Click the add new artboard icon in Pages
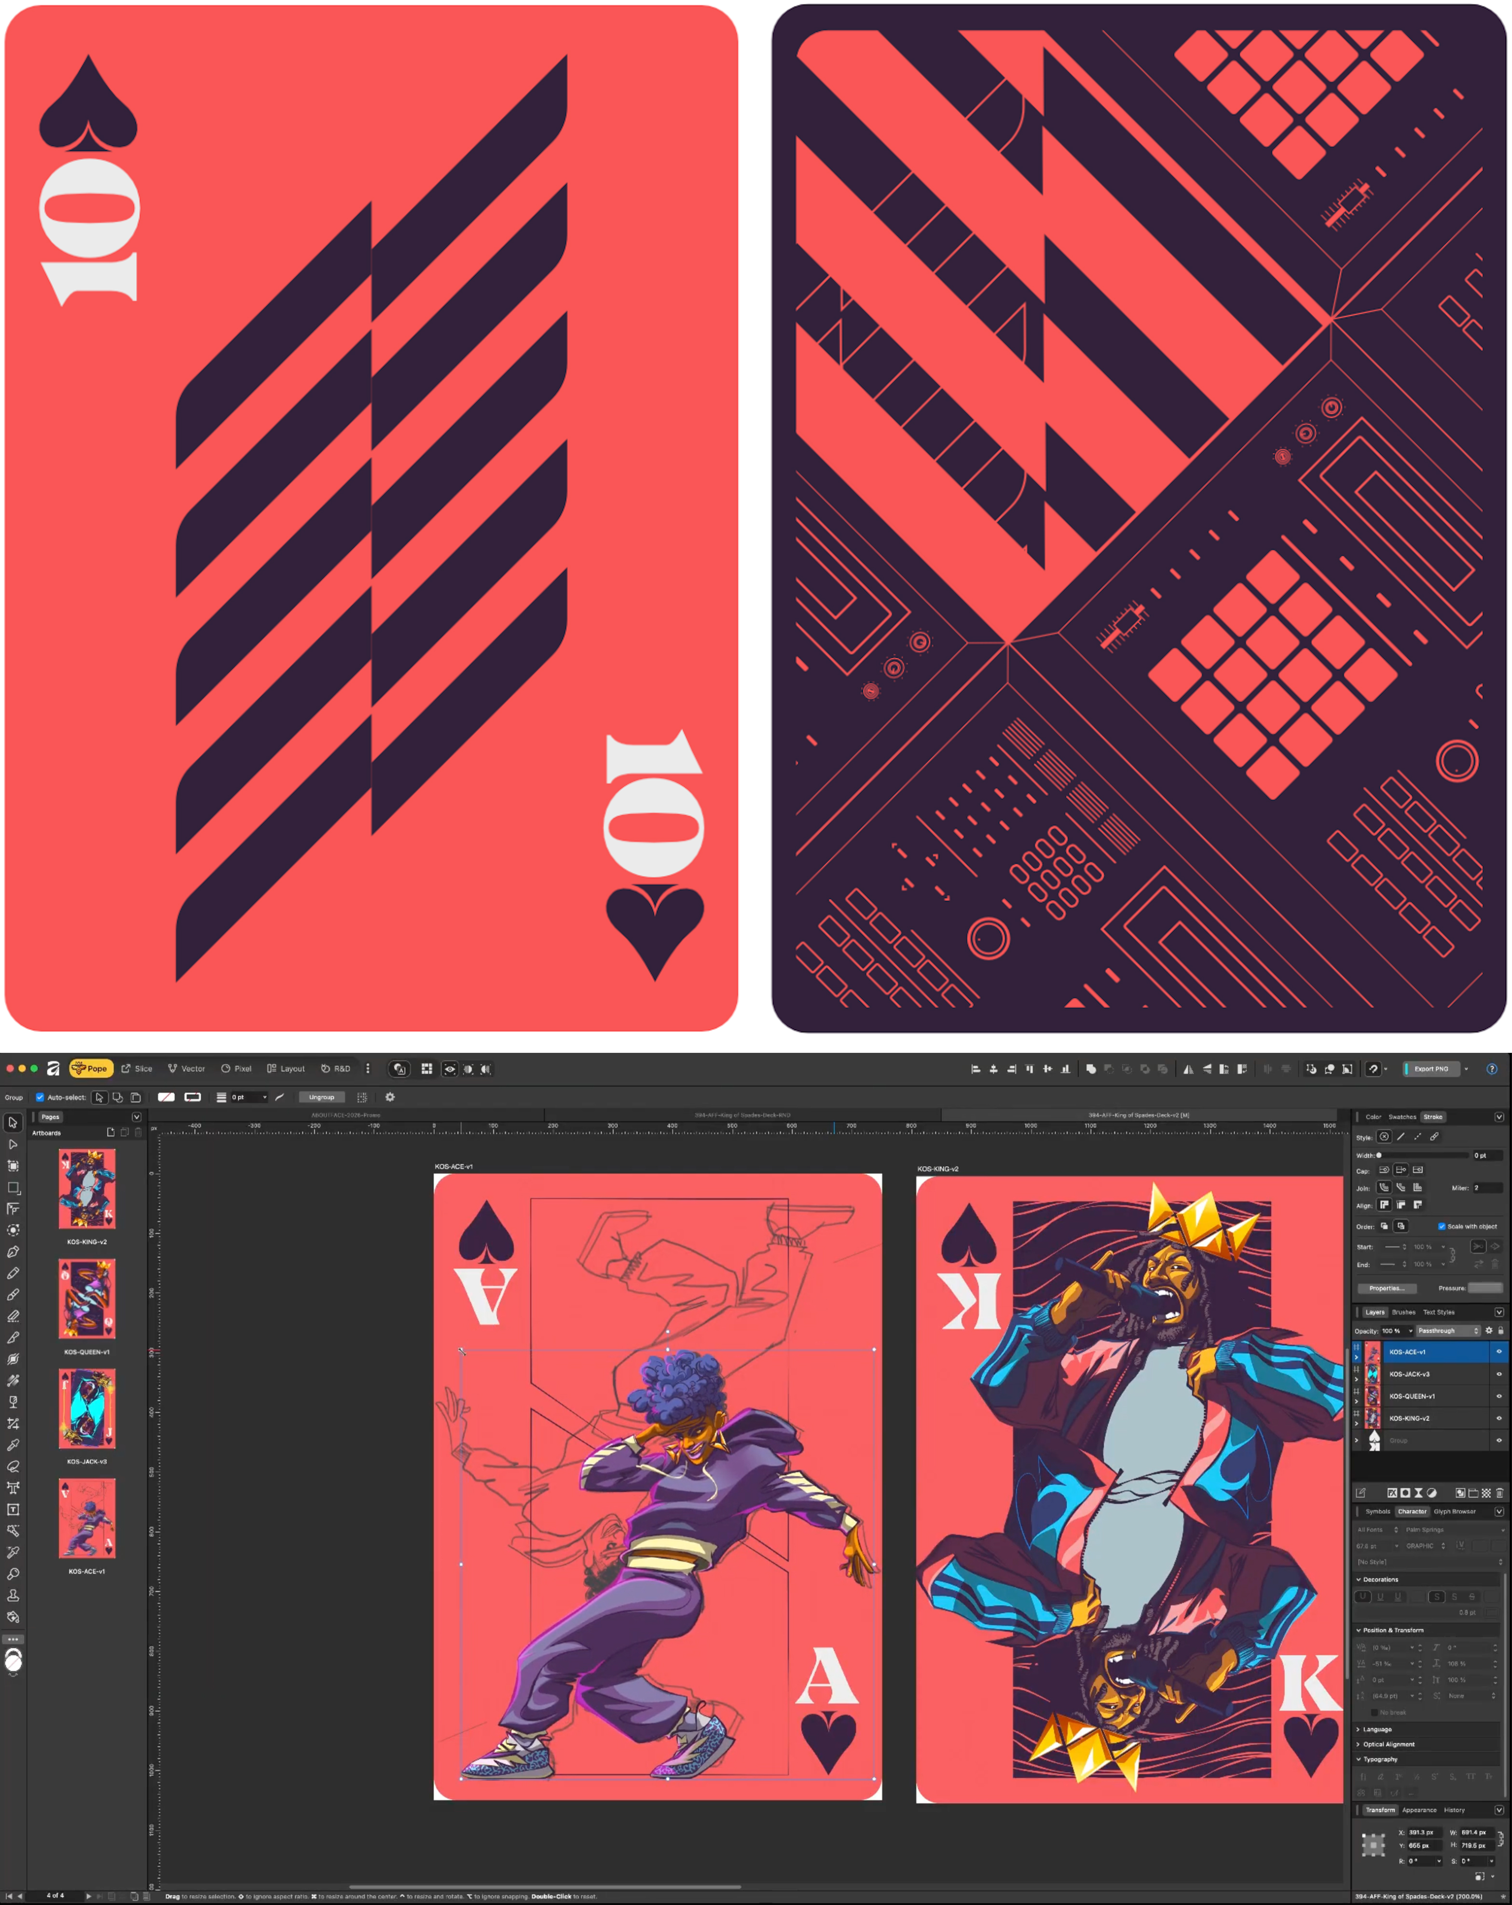The height and width of the screenshot is (1905, 1512). (x=110, y=1132)
